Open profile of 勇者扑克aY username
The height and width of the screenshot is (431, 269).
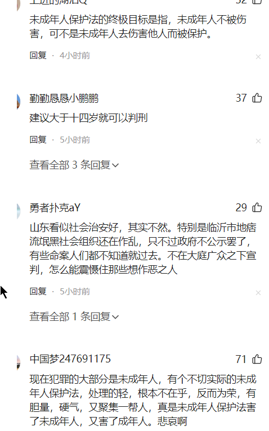coord(55,208)
